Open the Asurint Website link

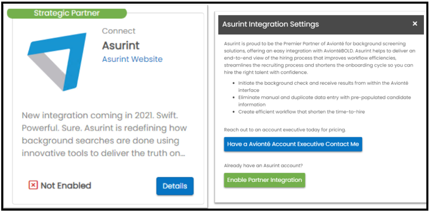[x=132, y=59]
